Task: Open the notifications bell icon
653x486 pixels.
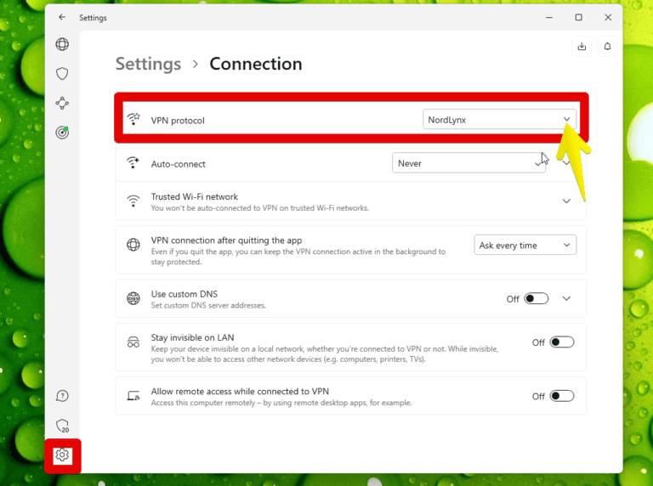Action: pyautogui.click(x=607, y=47)
